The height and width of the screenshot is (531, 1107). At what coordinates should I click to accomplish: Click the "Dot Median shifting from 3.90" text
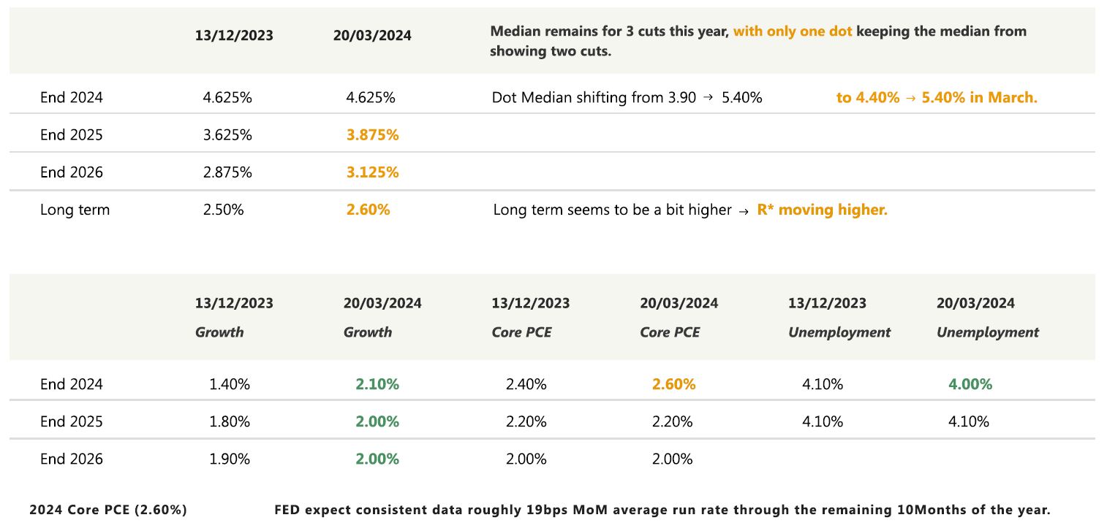[594, 98]
